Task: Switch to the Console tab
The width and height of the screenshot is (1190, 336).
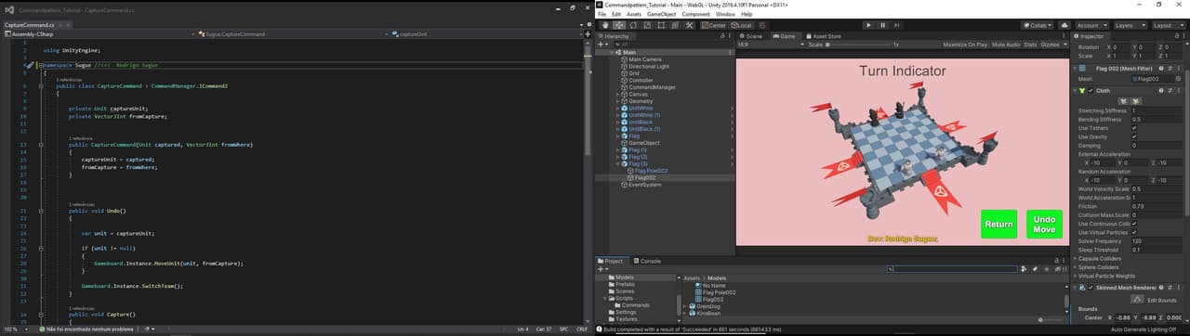Action: [647, 261]
